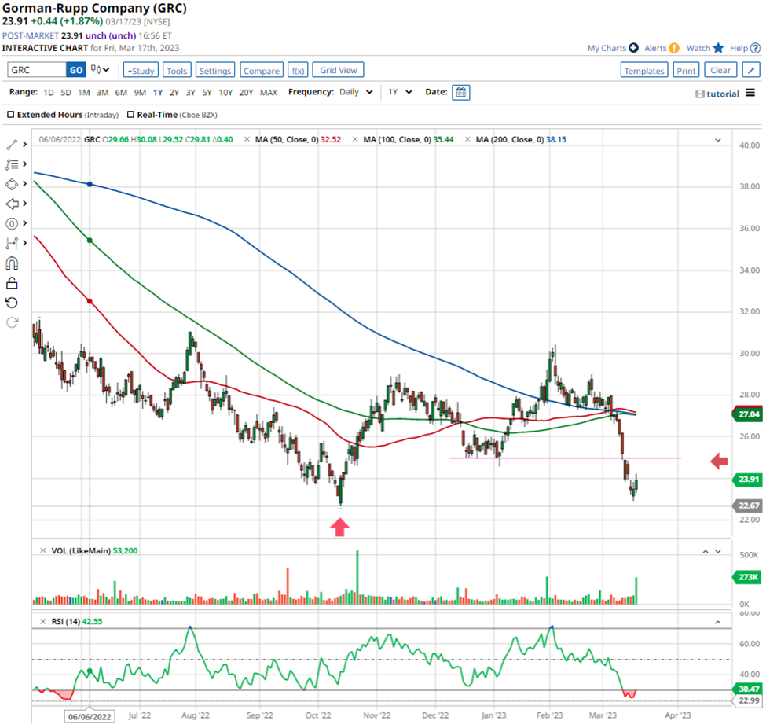Click the Compare button
Screen dimensions: 766x728
coord(262,70)
